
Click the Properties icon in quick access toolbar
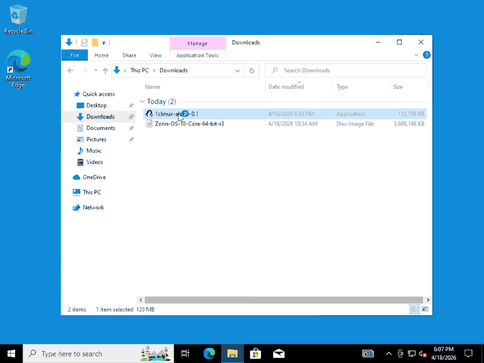point(85,43)
